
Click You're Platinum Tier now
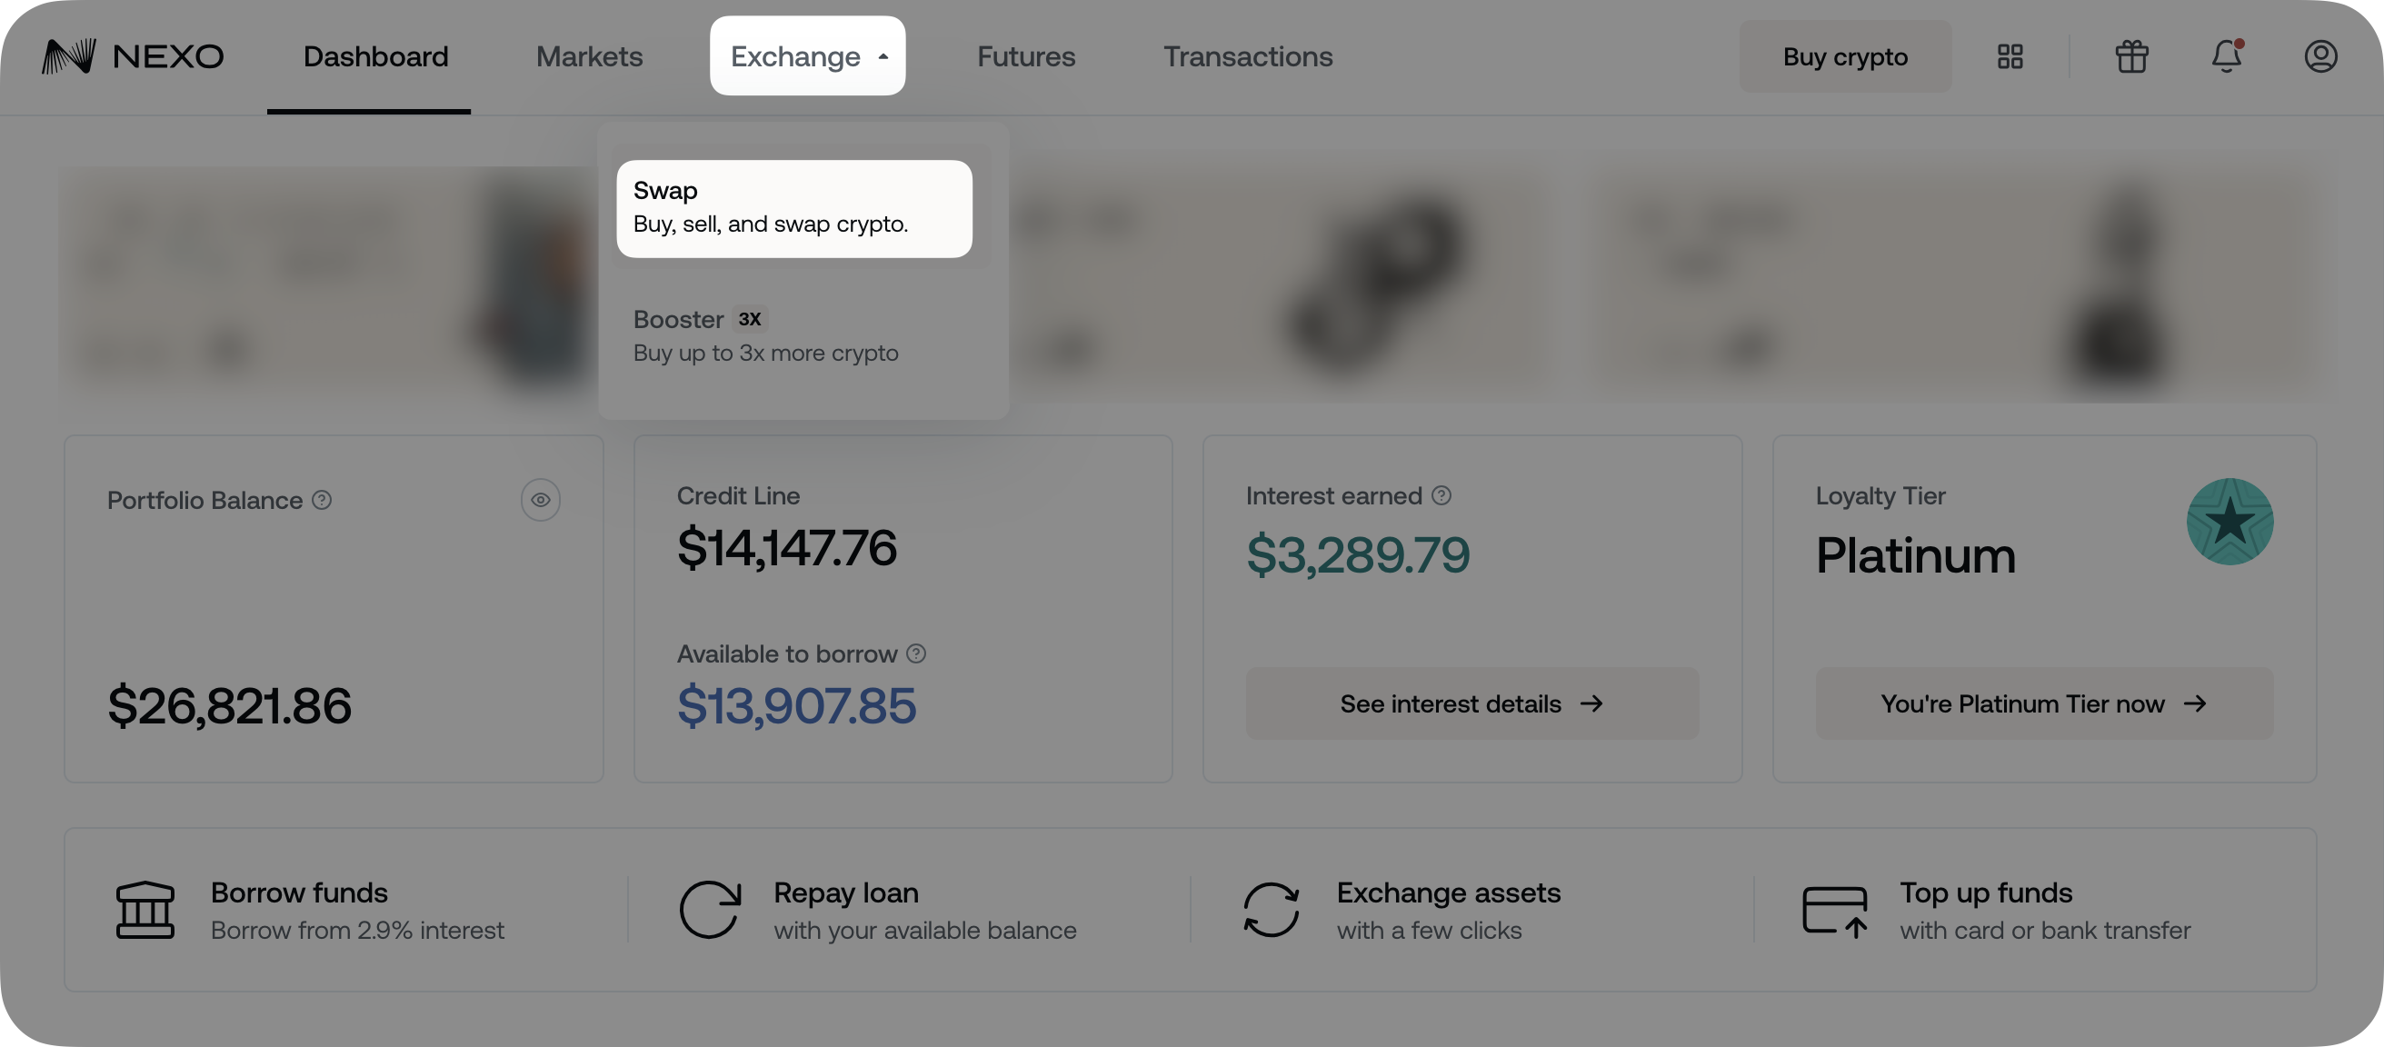pyautogui.click(x=2042, y=703)
